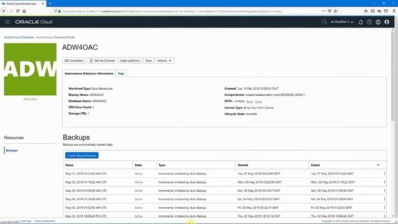Go to browser home page icon

(x=24, y=11)
